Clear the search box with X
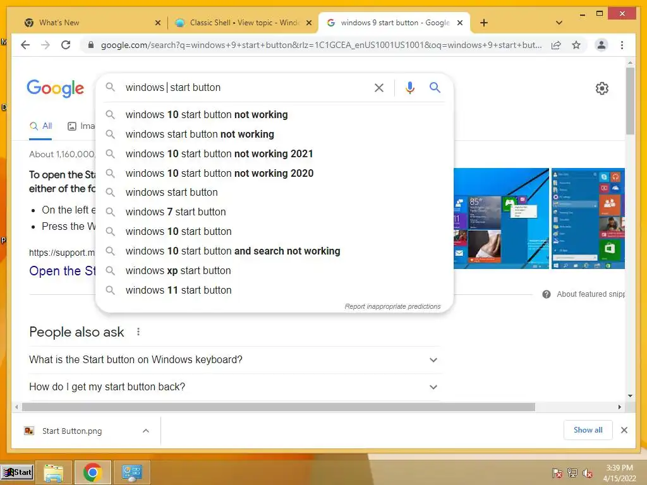Screen dimensions: 647x485 pos(379,88)
